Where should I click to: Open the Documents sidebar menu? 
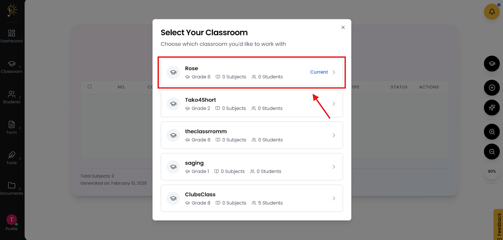[x=12, y=188]
